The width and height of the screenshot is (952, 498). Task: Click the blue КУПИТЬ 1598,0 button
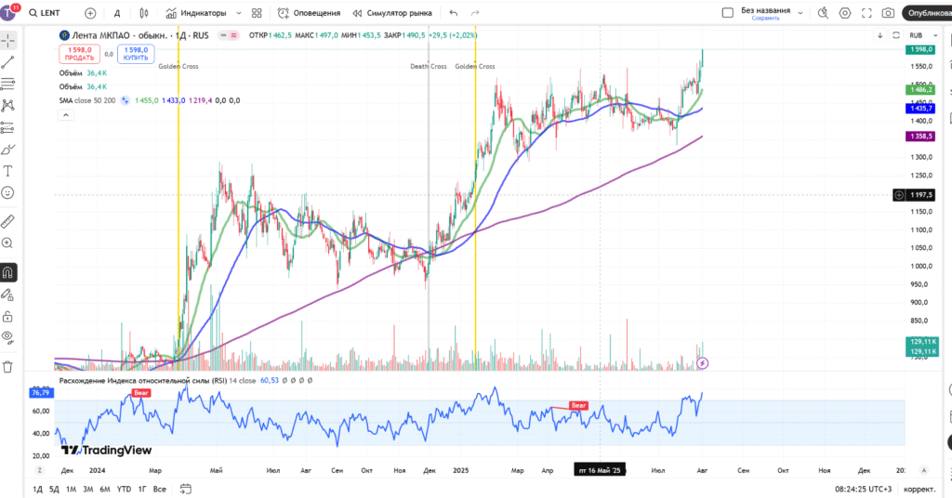(136, 54)
